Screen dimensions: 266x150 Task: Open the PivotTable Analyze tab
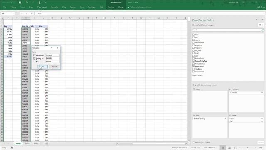click(x=111, y=7)
